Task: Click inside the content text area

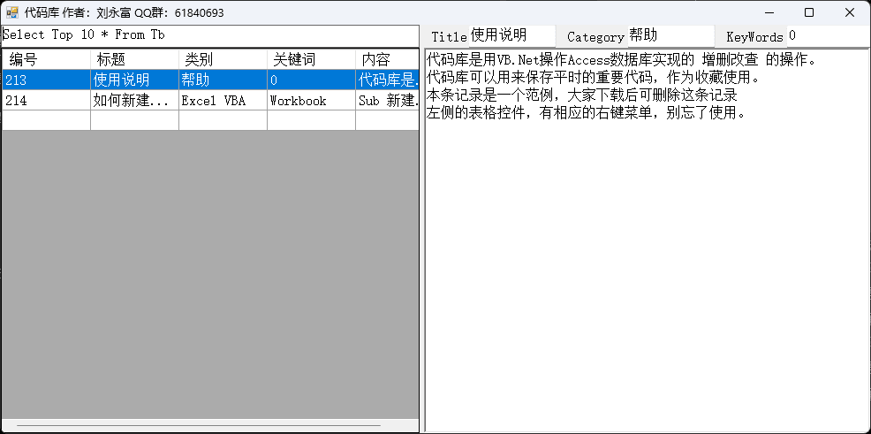Action: (648, 240)
